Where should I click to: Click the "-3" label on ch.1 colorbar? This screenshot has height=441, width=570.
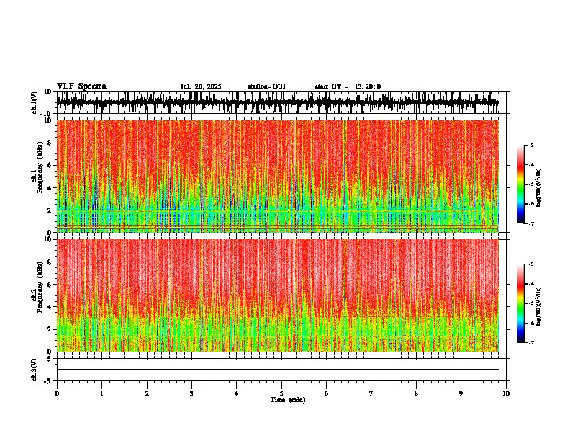click(531, 145)
